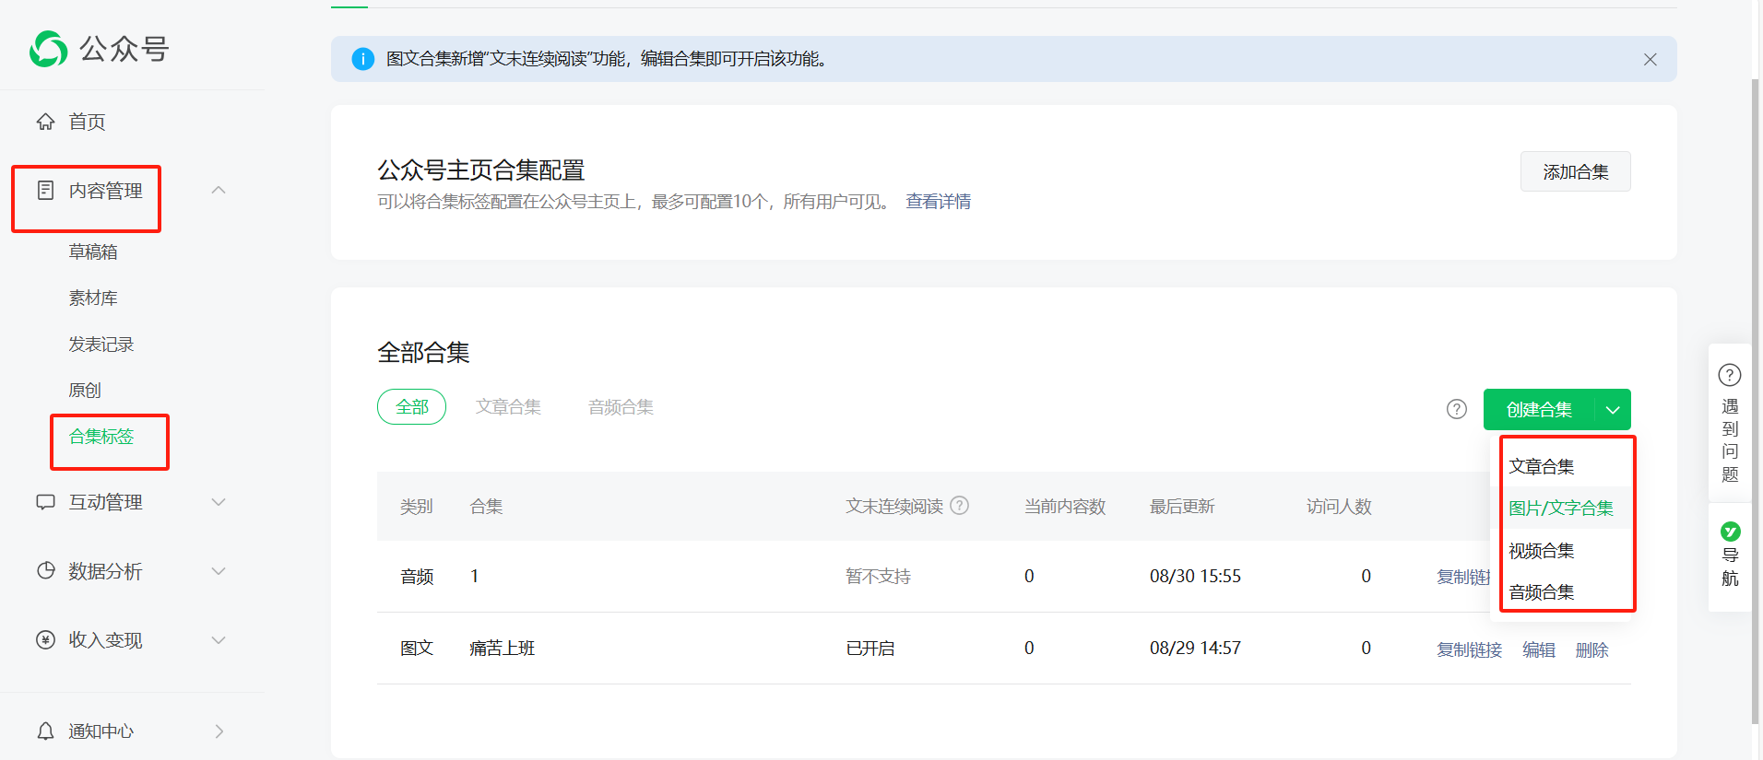
Task: Click the document icon beside 内容管理
Action: click(45, 191)
